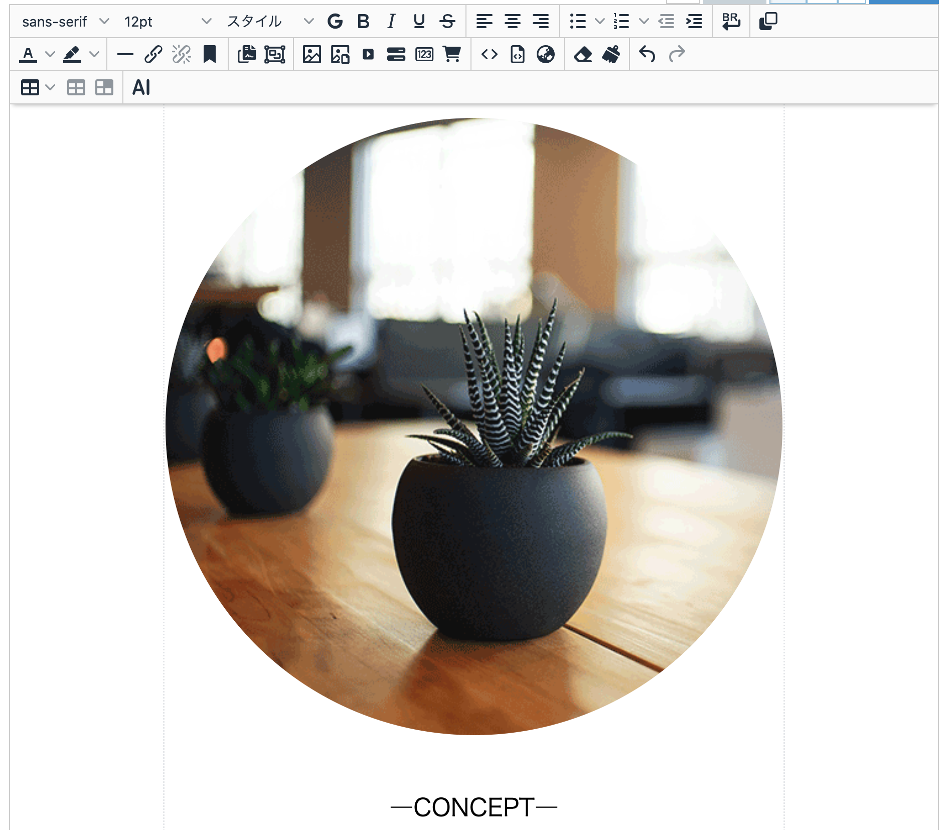Decrease the indent
Viewport: 950px width, 830px height.
click(x=666, y=22)
